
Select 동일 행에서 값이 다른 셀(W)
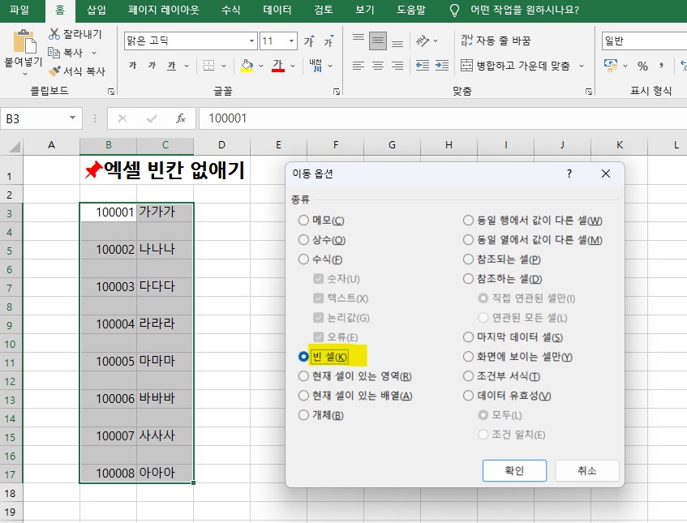coord(468,220)
